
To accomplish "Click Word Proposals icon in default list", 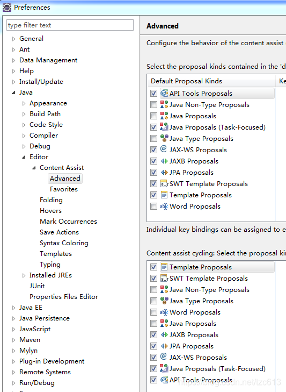I will pos(164,206).
